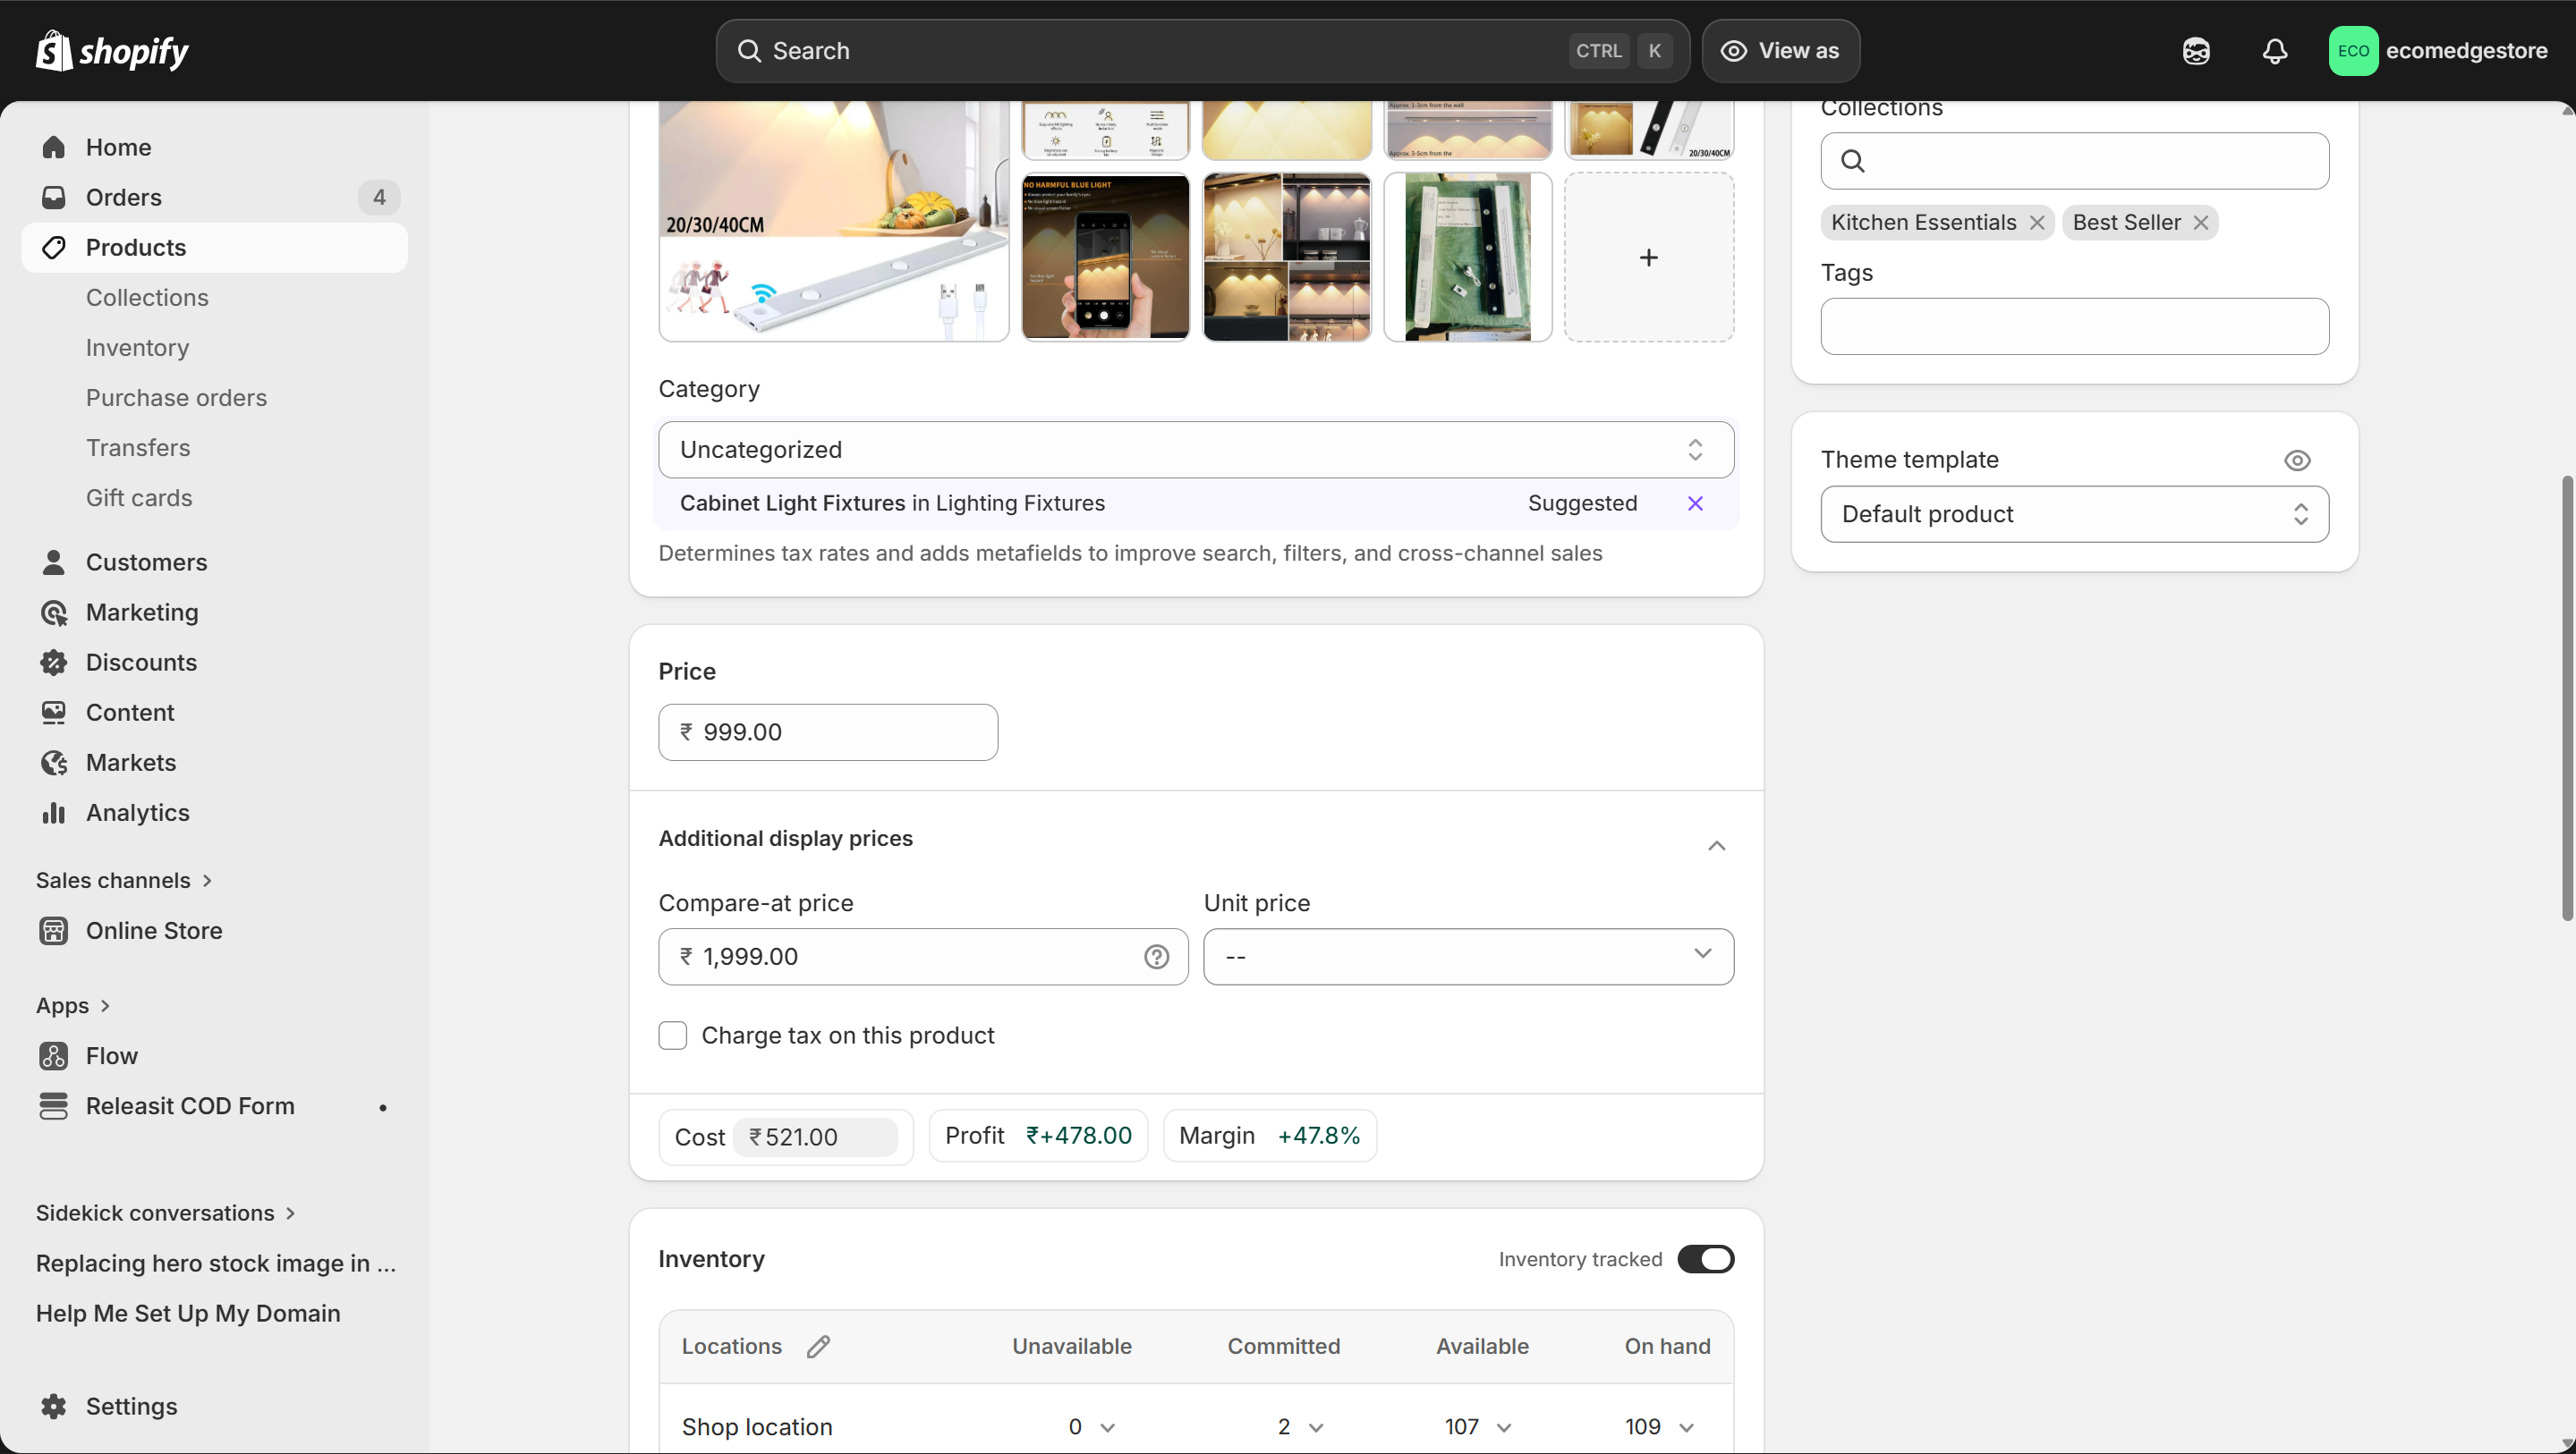Preview the theme template with the eye icon
This screenshot has width=2576, height=1454.
(x=2297, y=460)
